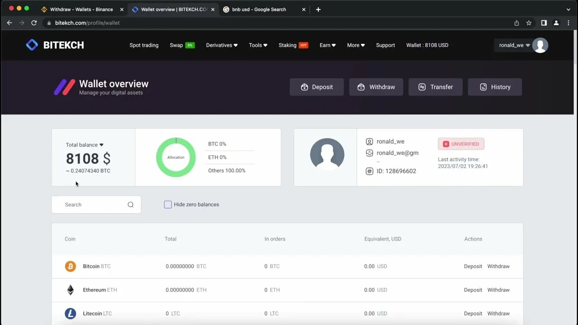Switch to Withdraw - Wallets Binance tab
578x325 pixels.
pyautogui.click(x=81, y=9)
